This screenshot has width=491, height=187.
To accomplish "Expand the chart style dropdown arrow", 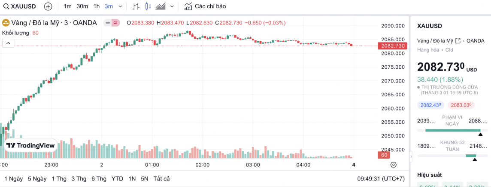I will 172,6.
